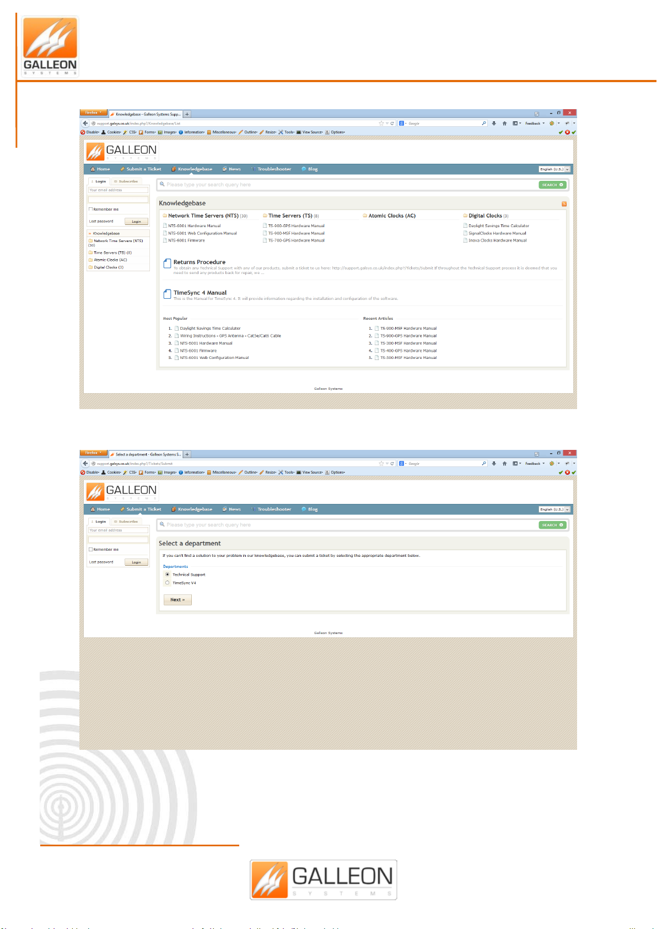
Task: Click the TimeSync 4 Manual article icon
Action: click(167, 294)
